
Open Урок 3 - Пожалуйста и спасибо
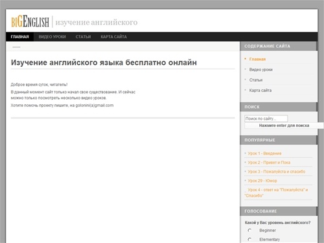pyautogui.click(x=277, y=172)
